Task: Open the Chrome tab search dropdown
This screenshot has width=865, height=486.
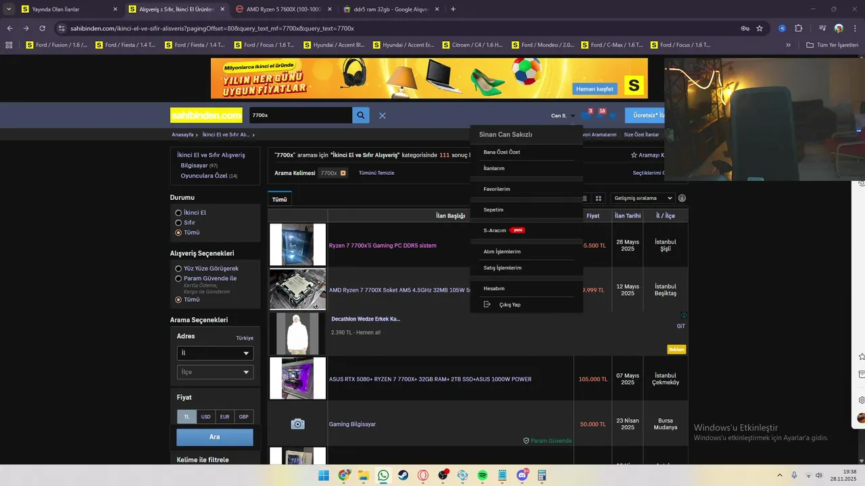Action: (x=9, y=9)
